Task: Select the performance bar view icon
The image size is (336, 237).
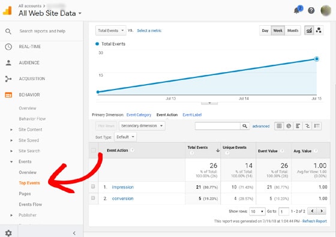Action: coord(298,126)
